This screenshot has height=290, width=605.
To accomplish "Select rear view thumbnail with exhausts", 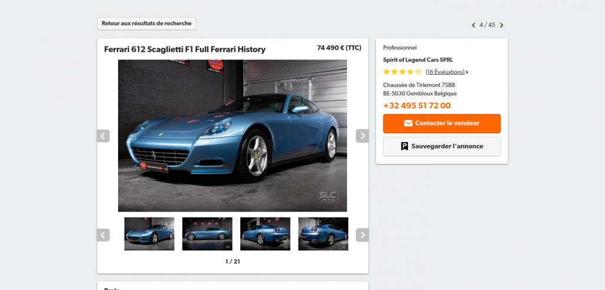I will pyautogui.click(x=323, y=234).
